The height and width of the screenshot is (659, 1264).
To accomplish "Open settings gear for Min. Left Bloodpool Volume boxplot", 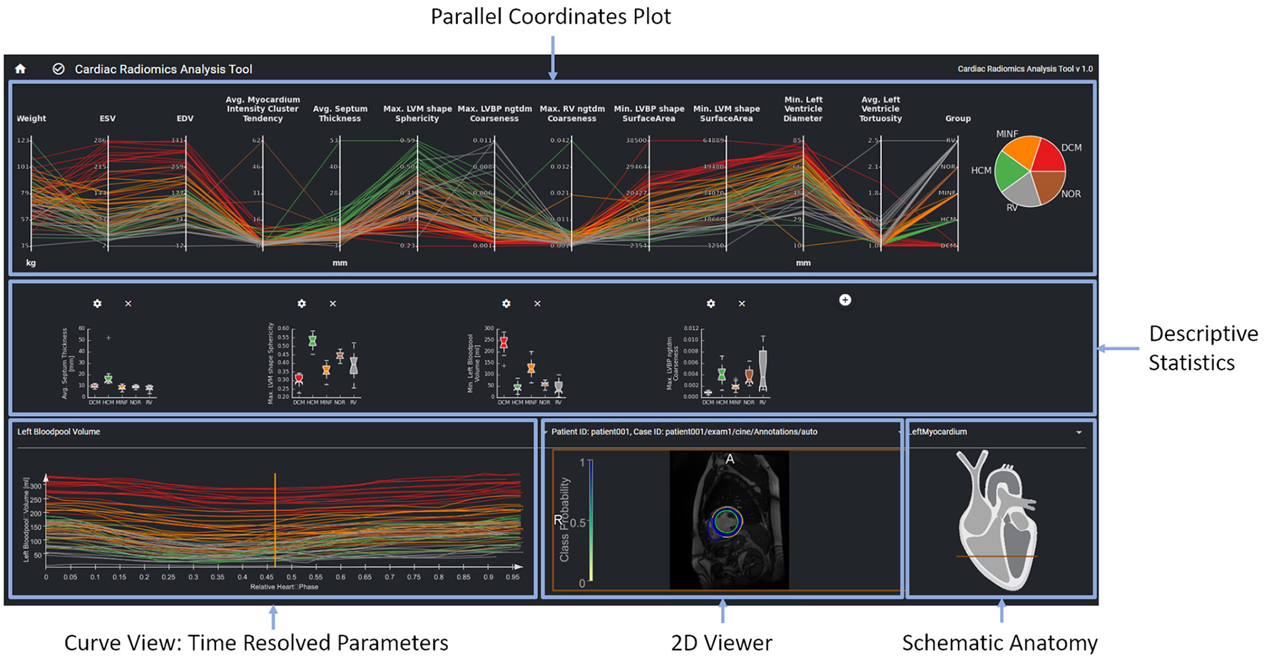I will pos(506,304).
